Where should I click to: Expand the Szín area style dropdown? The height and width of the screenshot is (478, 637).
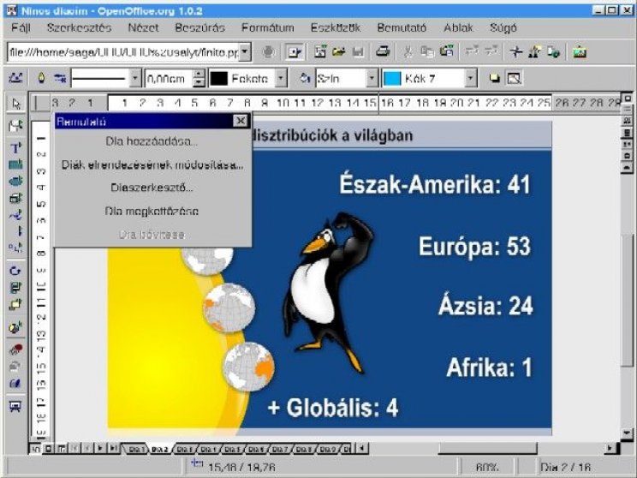(372, 78)
